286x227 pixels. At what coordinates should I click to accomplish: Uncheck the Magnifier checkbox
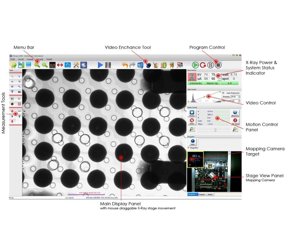point(189,148)
